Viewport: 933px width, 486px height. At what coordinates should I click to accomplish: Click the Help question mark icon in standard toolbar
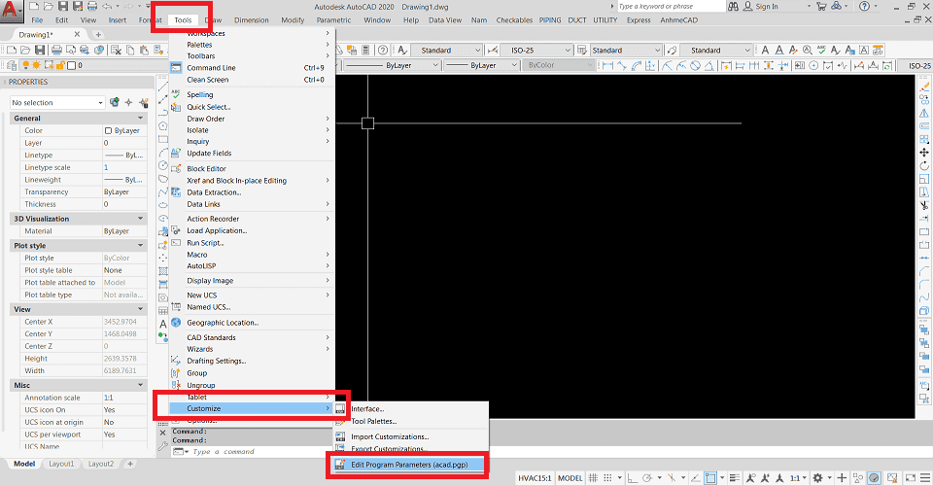[383, 50]
